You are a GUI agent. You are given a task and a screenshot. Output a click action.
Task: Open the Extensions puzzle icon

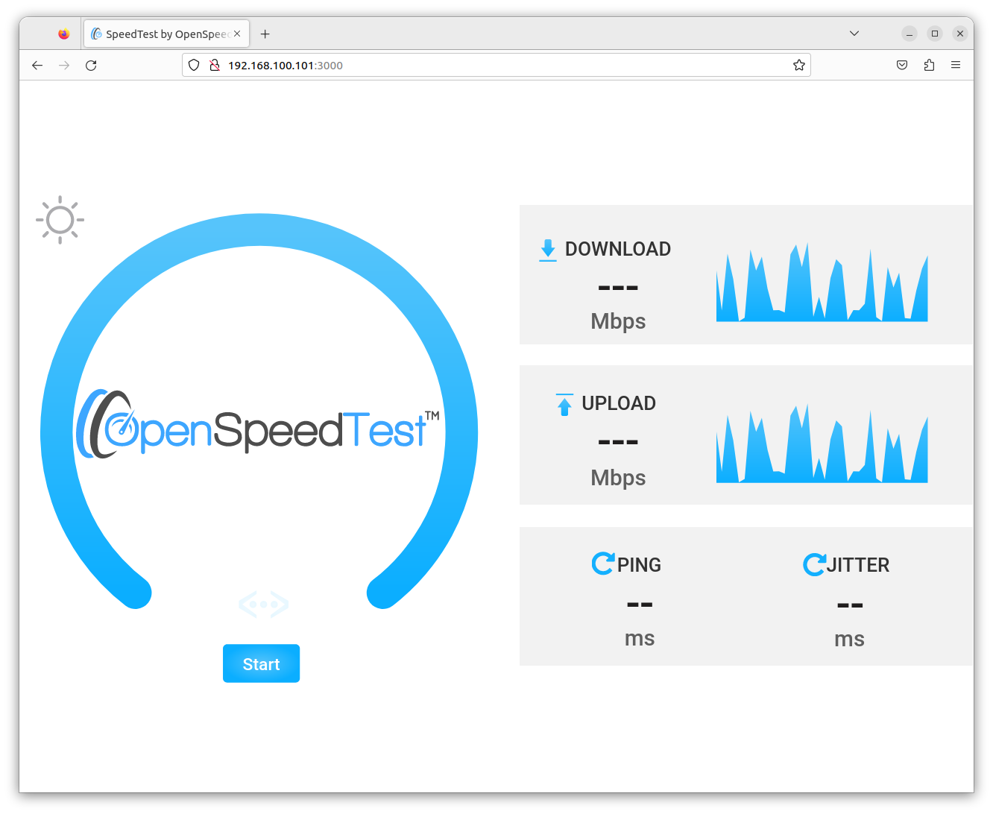tap(929, 66)
